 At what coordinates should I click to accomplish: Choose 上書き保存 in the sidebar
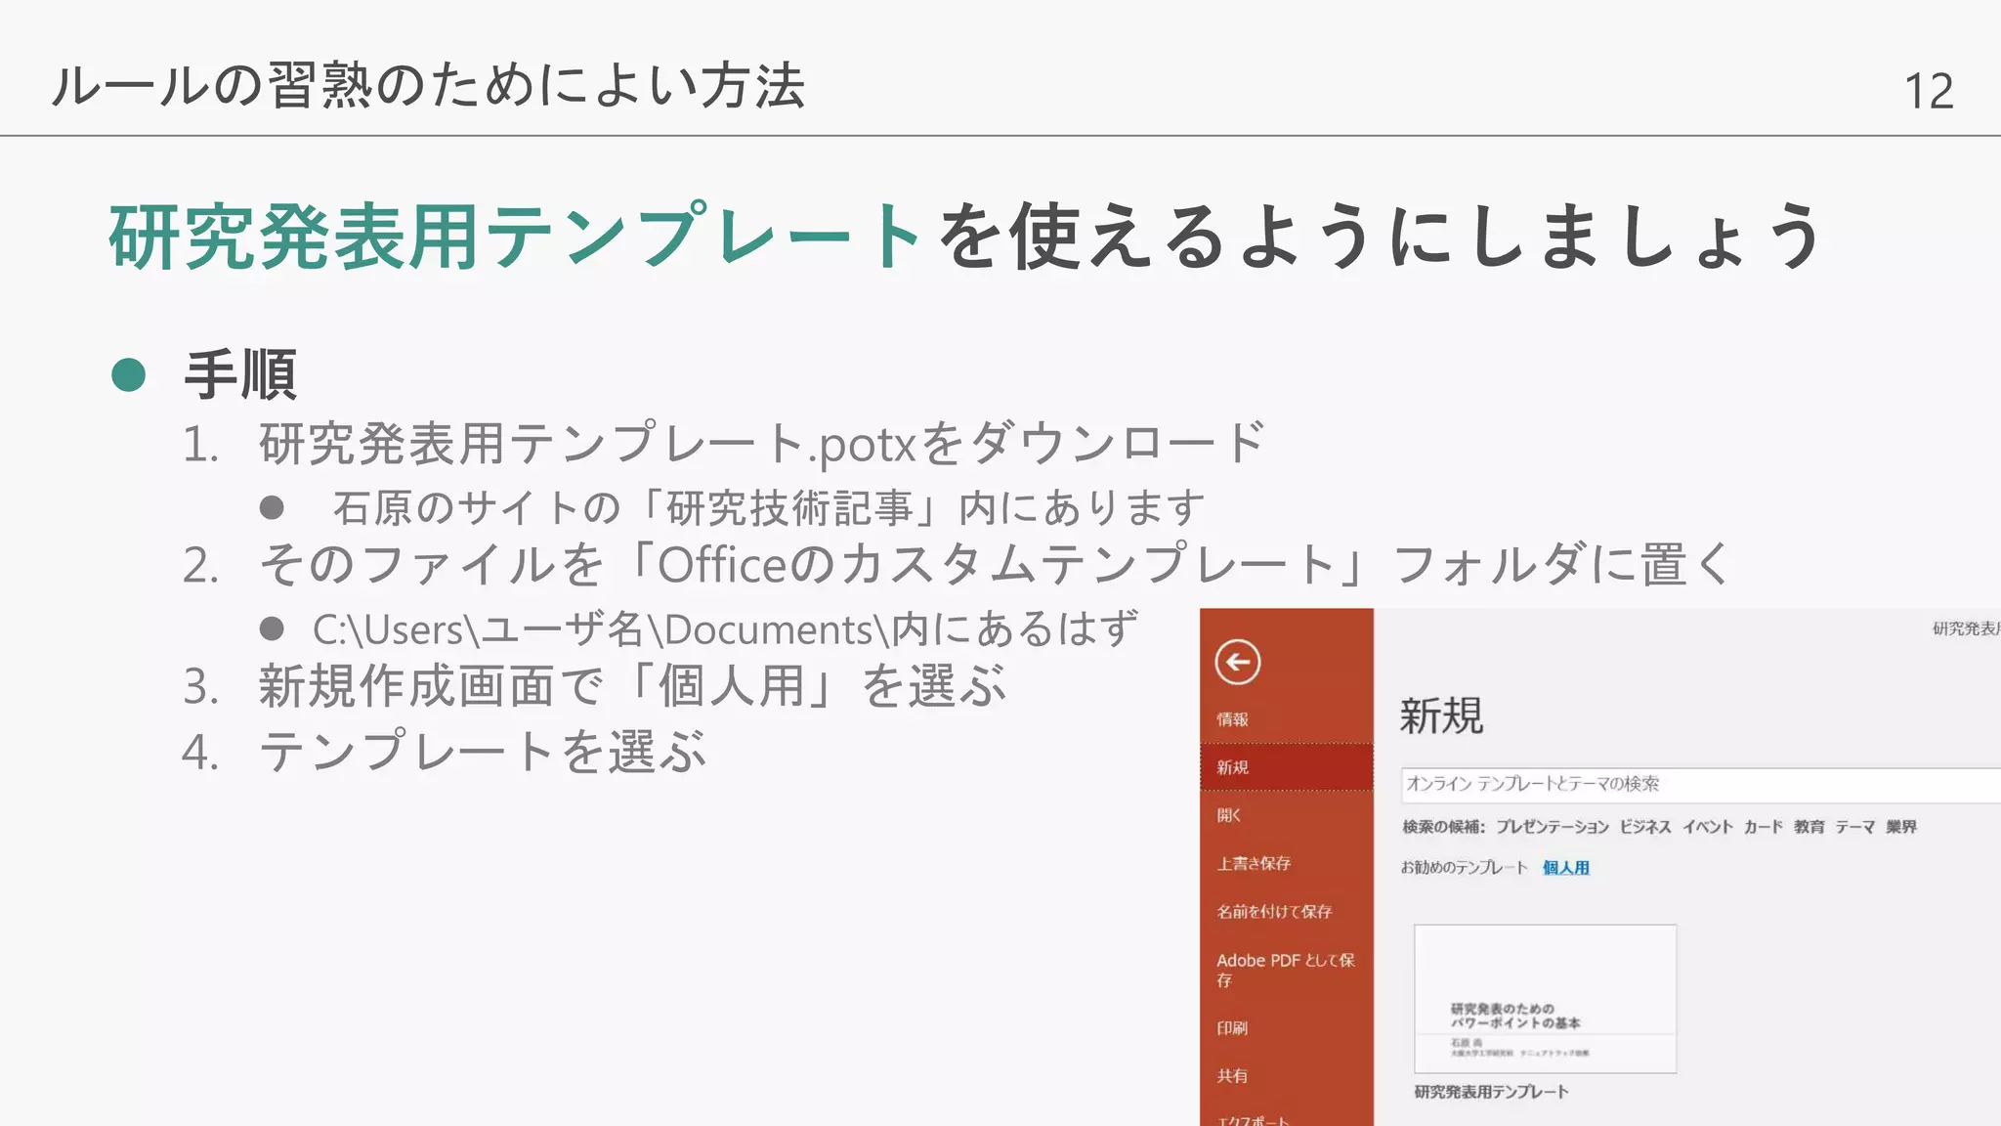1254,863
